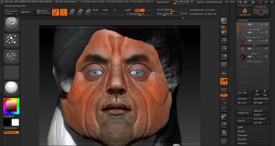Move subtool up with the up arrow
Image resolution: width=275 pixels, height=146 pixels.
pos(257,91)
